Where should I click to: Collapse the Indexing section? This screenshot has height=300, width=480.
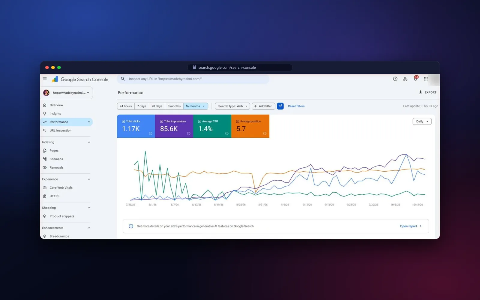(89, 142)
